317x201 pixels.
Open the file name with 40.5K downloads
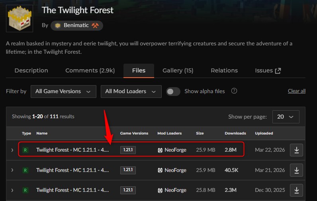tap(72, 170)
